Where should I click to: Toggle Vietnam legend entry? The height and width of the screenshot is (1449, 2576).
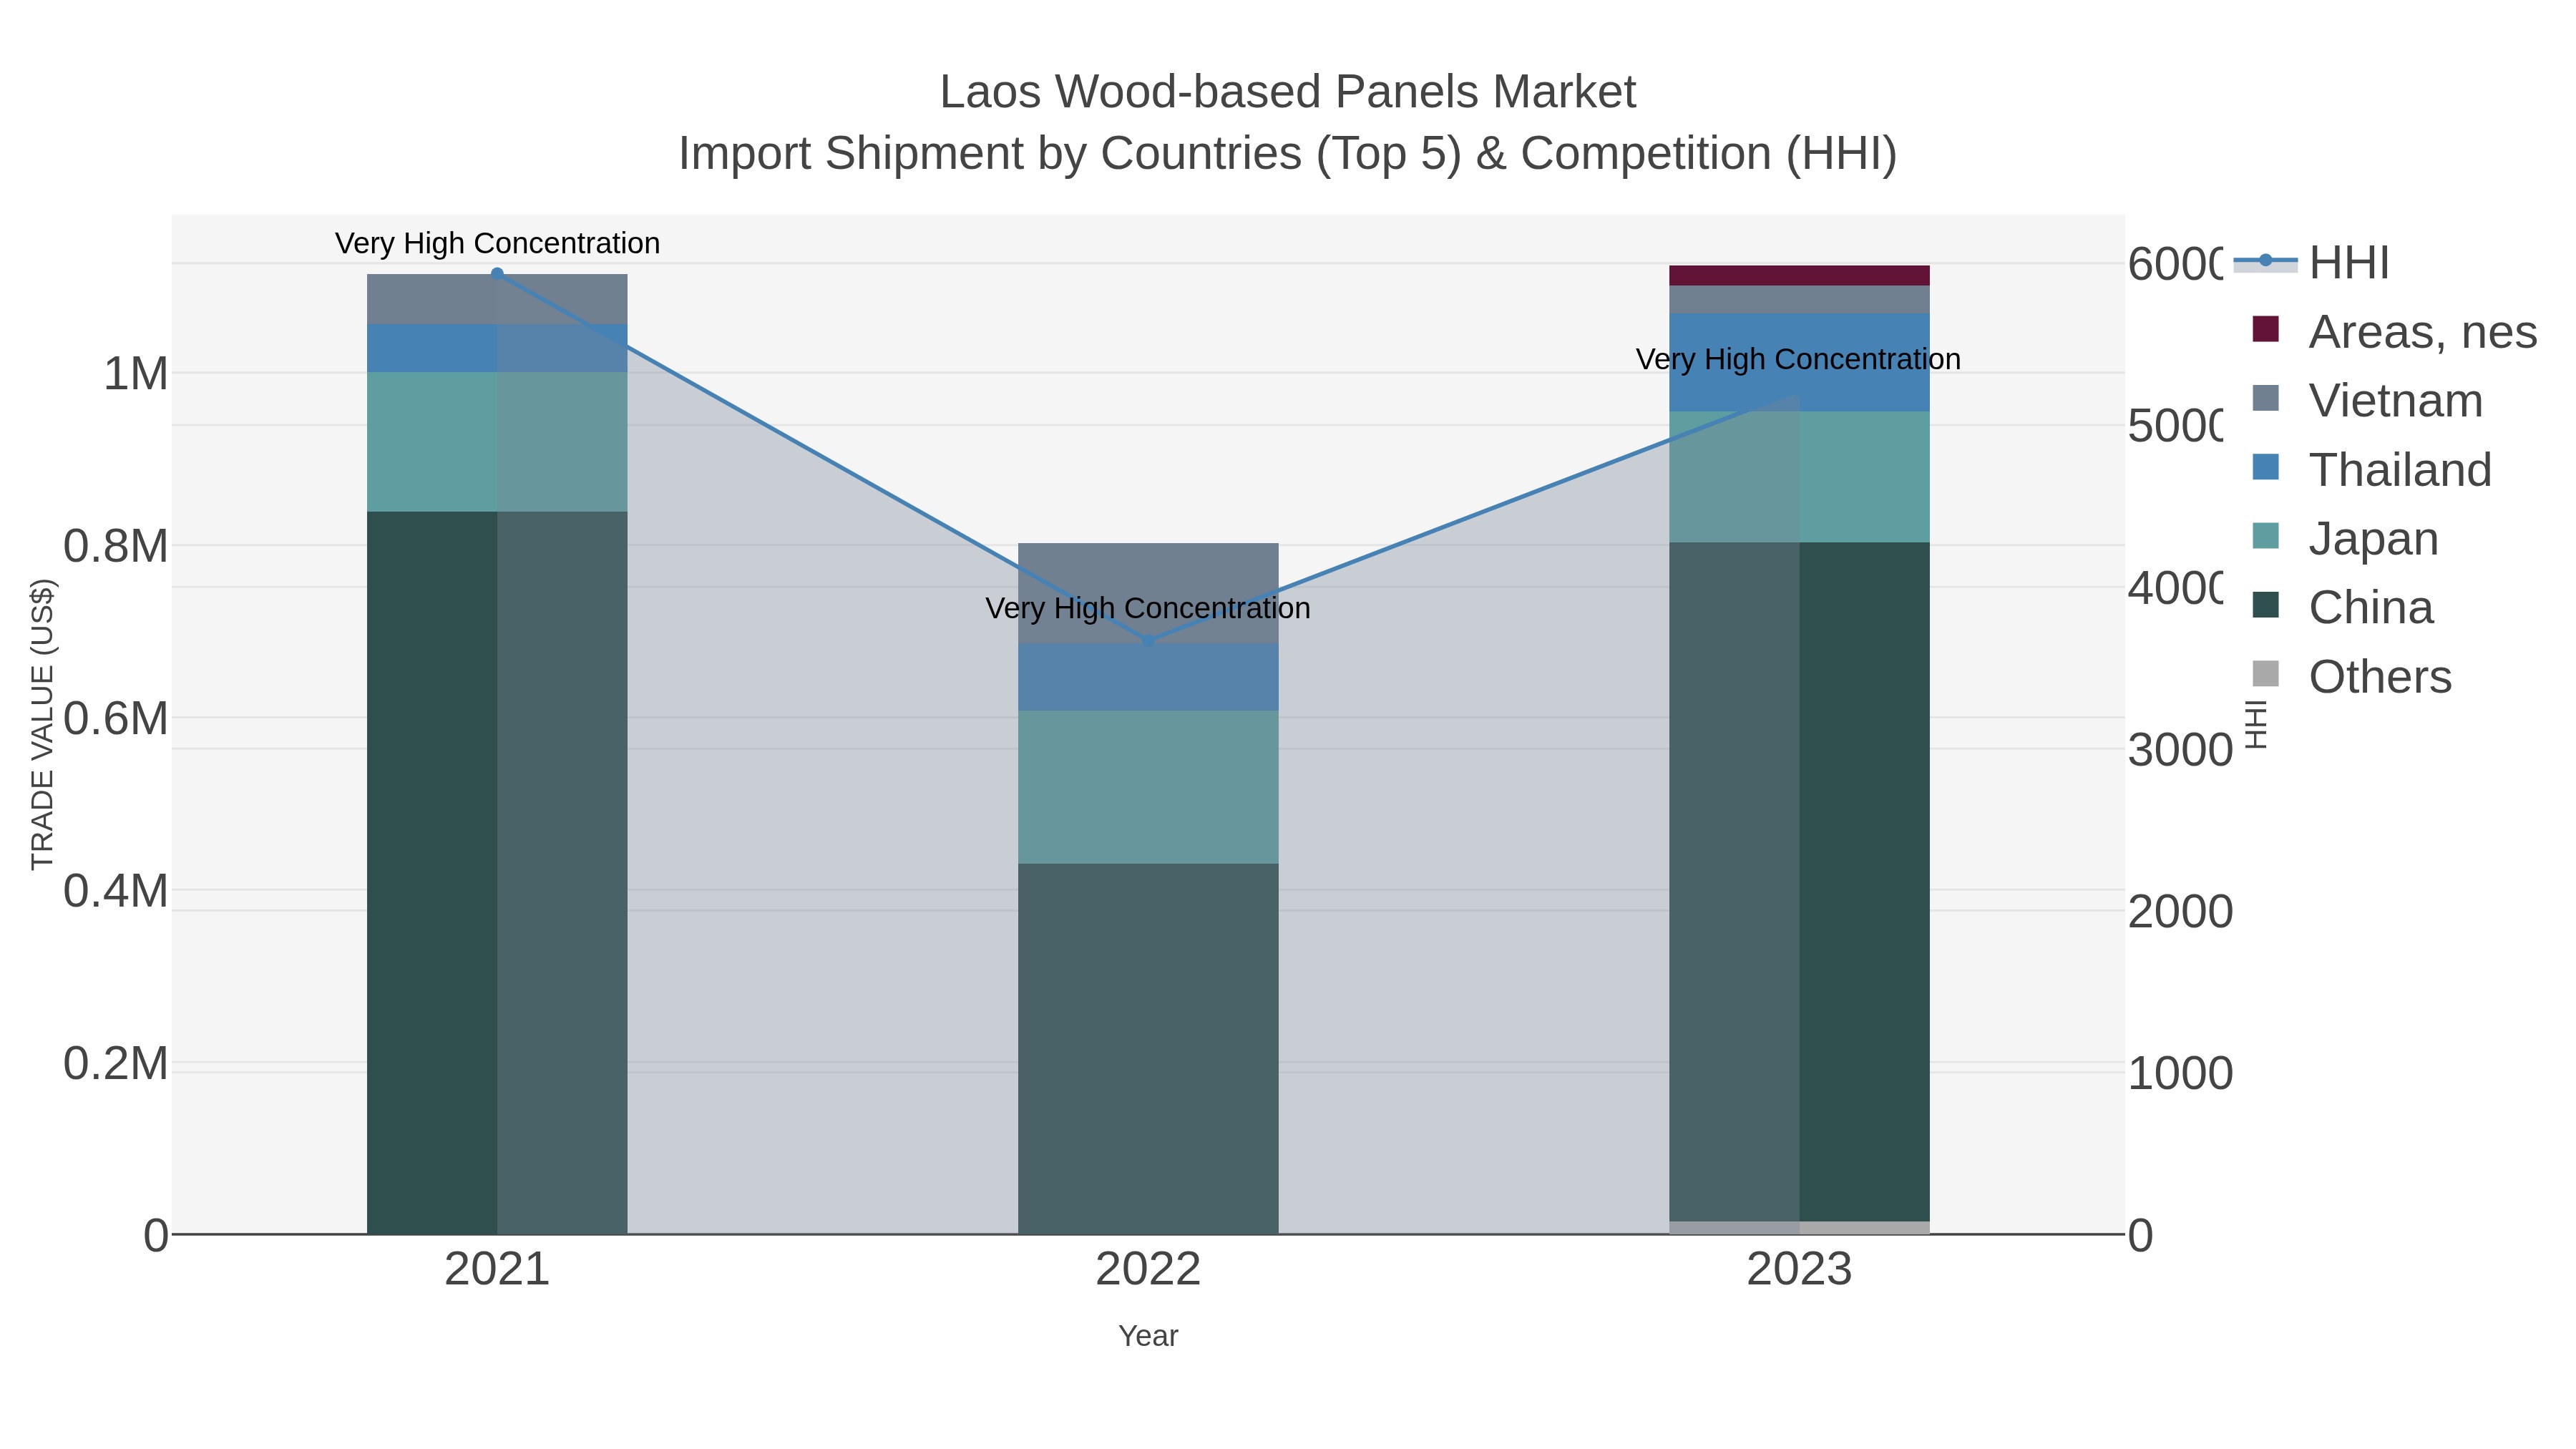coord(2367,401)
